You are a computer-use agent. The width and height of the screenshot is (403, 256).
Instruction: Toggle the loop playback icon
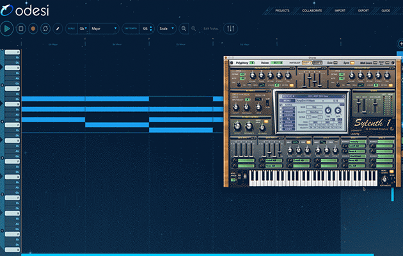[x=45, y=29]
